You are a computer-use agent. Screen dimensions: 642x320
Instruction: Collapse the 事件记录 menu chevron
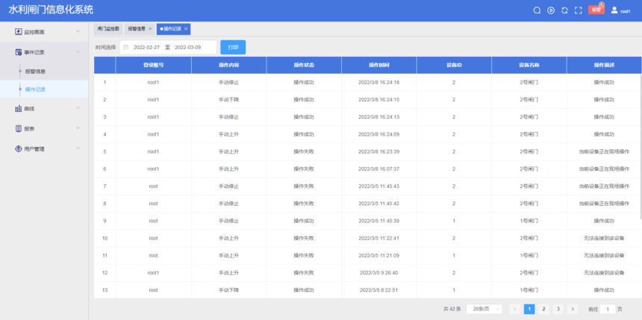[78, 52]
